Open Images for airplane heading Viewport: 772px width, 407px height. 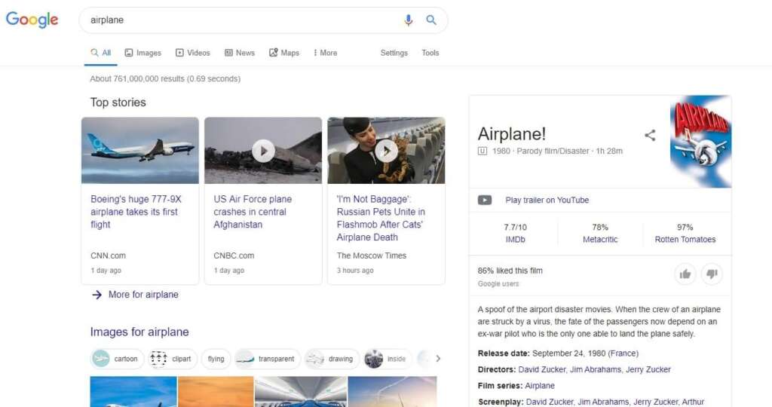click(x=139, y=332)
